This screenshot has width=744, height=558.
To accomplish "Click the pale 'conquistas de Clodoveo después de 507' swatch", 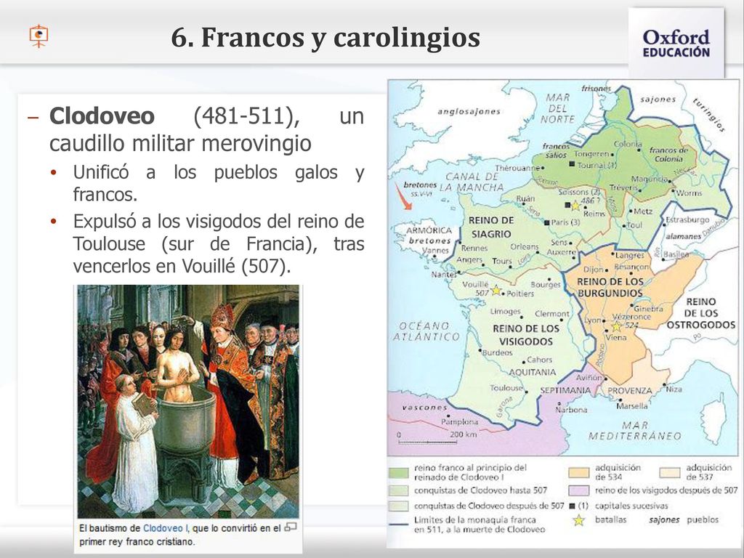I will tap(398, 506).
